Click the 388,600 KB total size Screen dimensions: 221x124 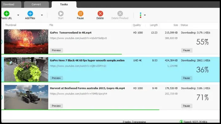(x=171, y=38)
